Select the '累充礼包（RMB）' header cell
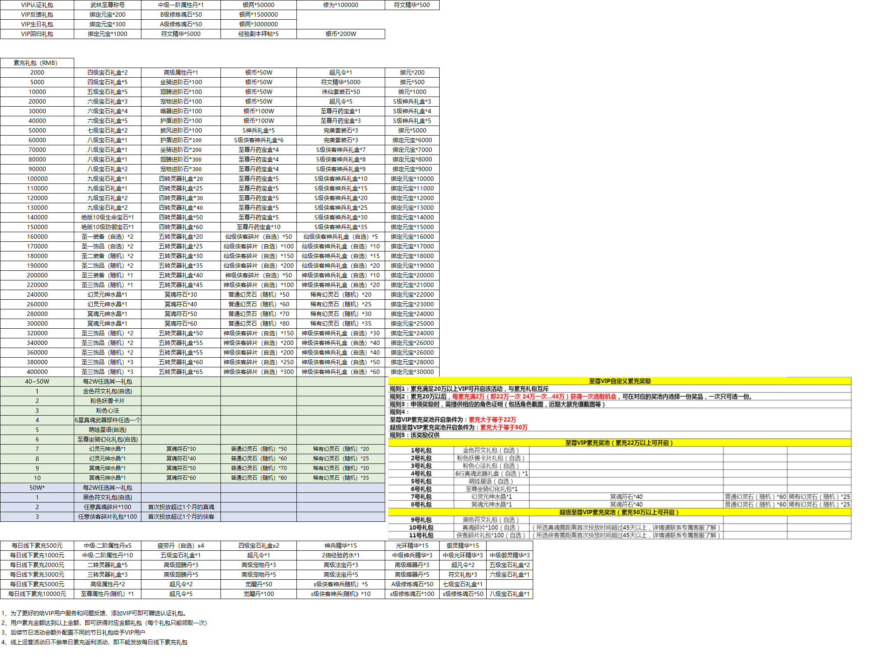 (37, 63)
